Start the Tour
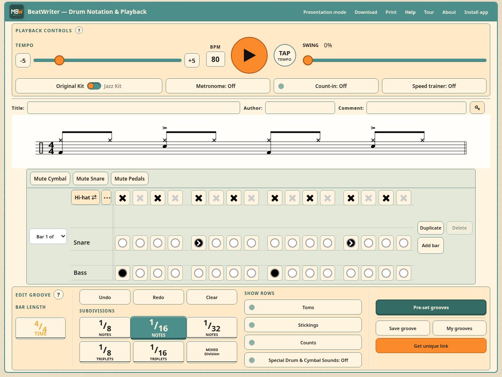502x377 pixels. click(429, 12)
